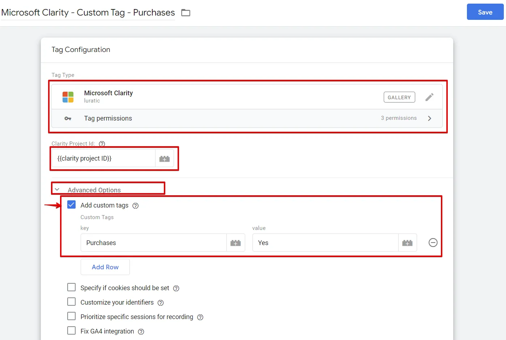Screen dimensions: 506x340
Task: Open help for Clarity Project Id
Action: click(x=102, y=144)
